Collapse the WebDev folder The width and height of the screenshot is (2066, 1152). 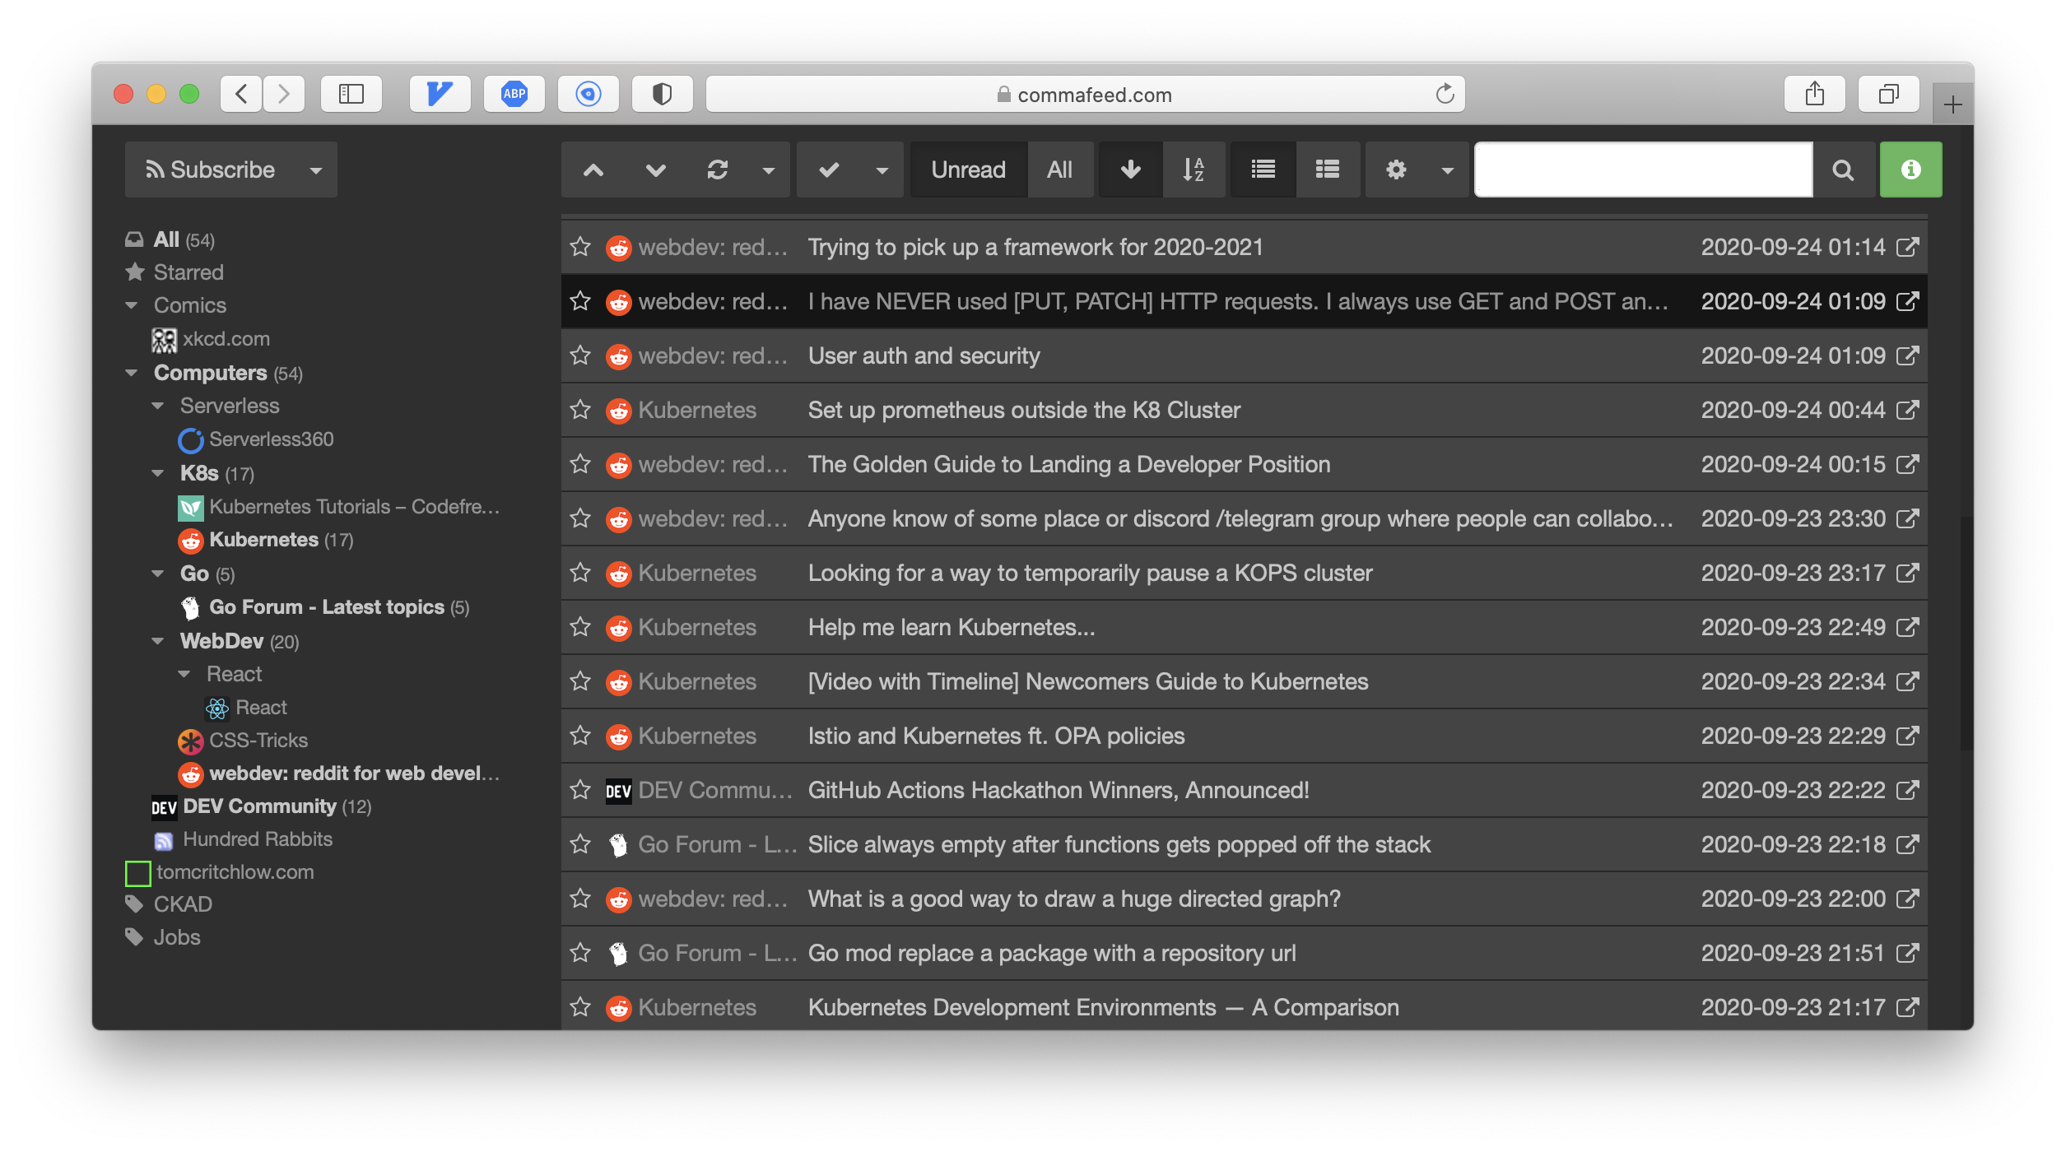(157, 641)
